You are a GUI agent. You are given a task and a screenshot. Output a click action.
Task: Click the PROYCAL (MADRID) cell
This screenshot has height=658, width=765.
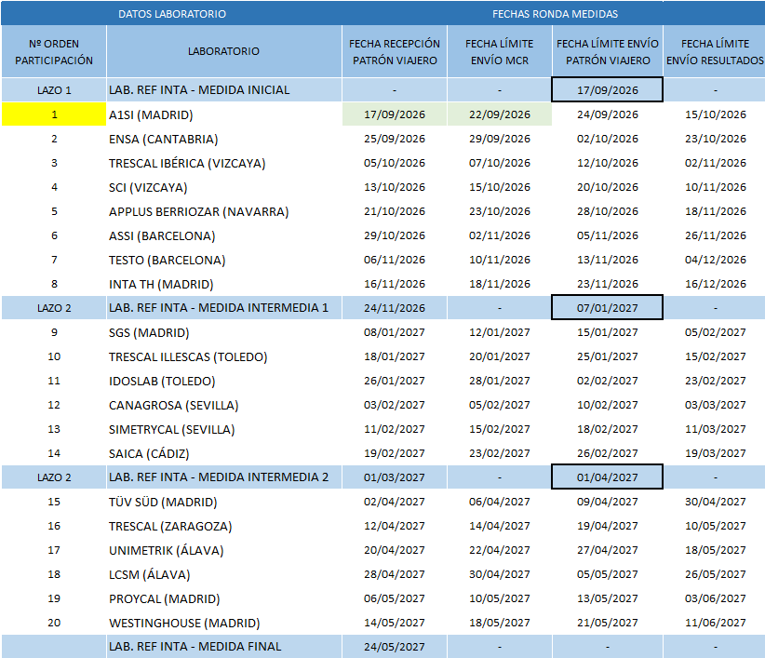tap(224, 598)
